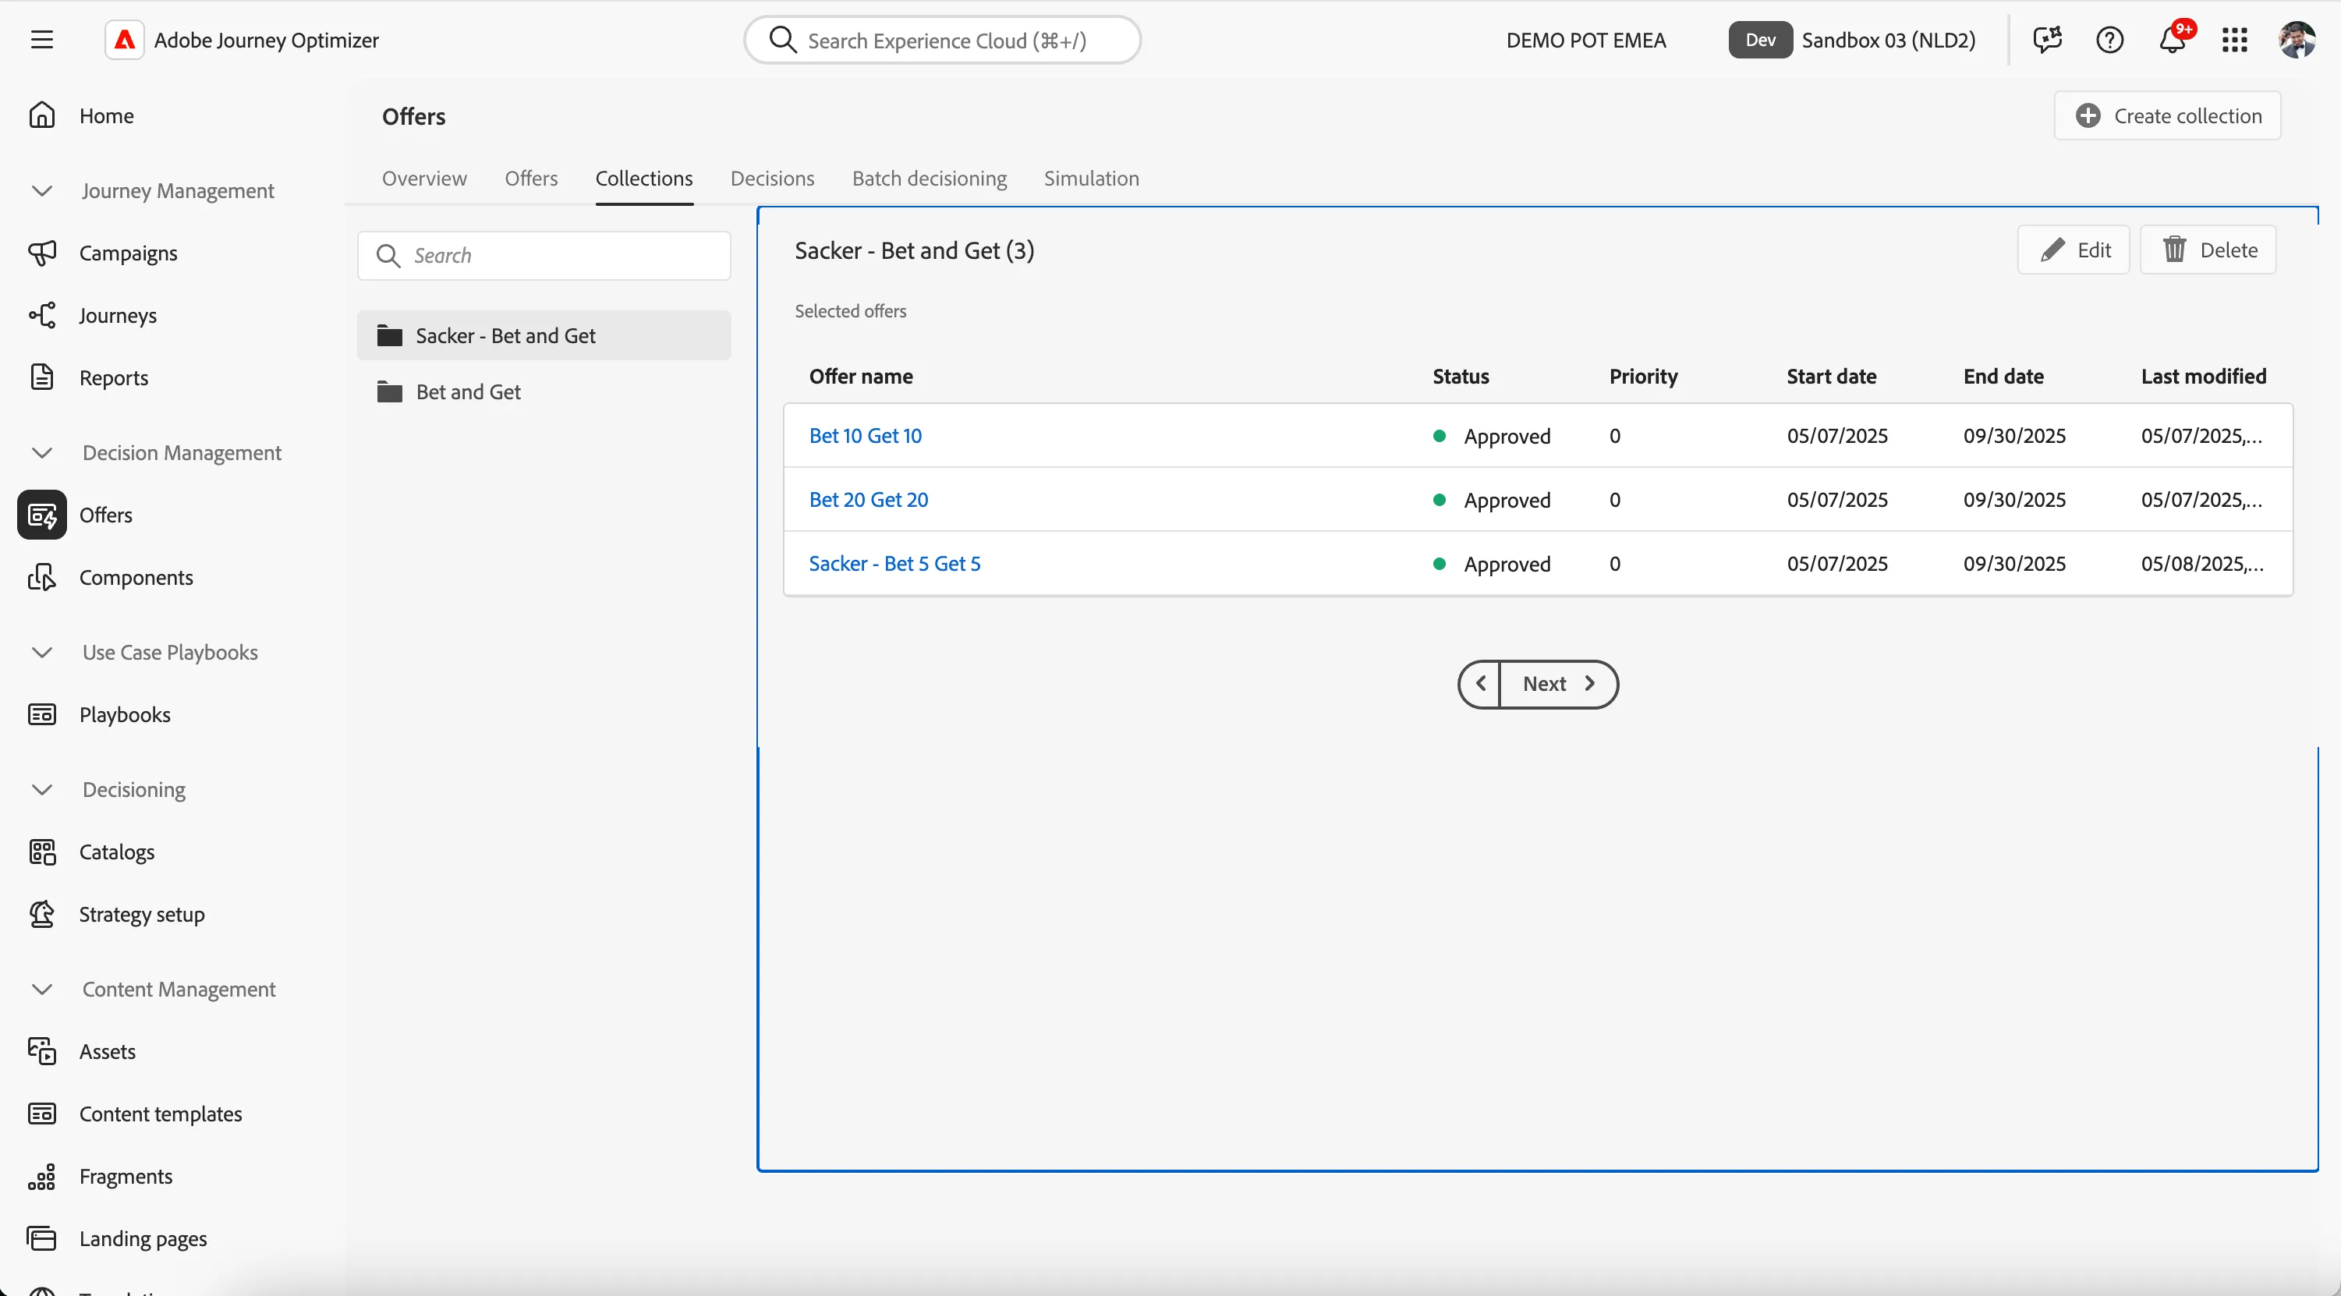Open the hamburger navigation menu
This screenshot has width=2341, height=1296.
pos(42,40)
